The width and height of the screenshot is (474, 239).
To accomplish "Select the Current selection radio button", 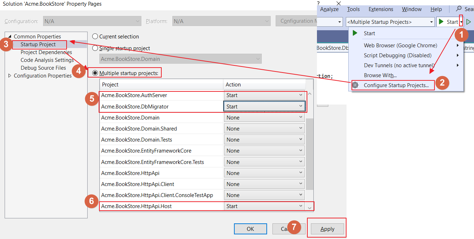I will tap(95, 36).
